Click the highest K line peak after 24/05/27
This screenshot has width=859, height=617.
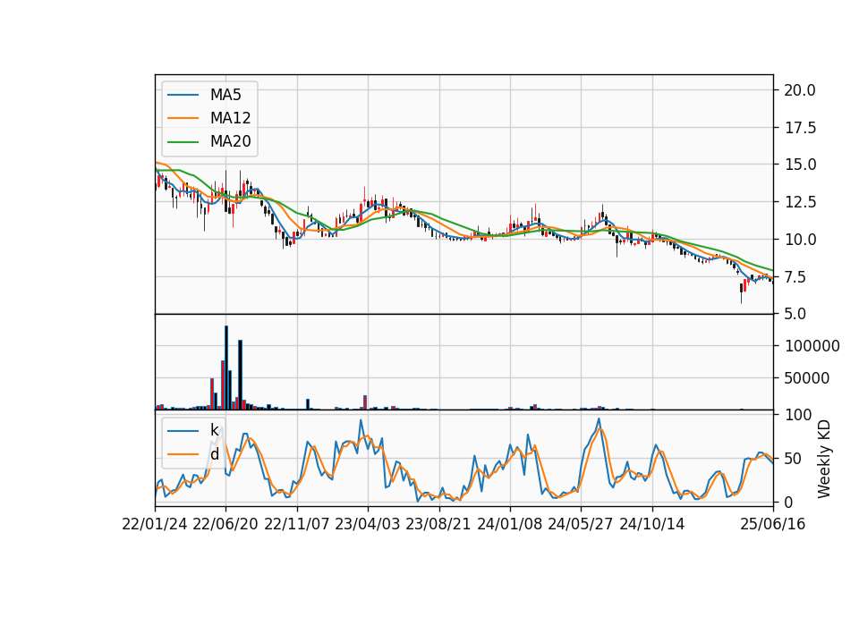(599, 419)
